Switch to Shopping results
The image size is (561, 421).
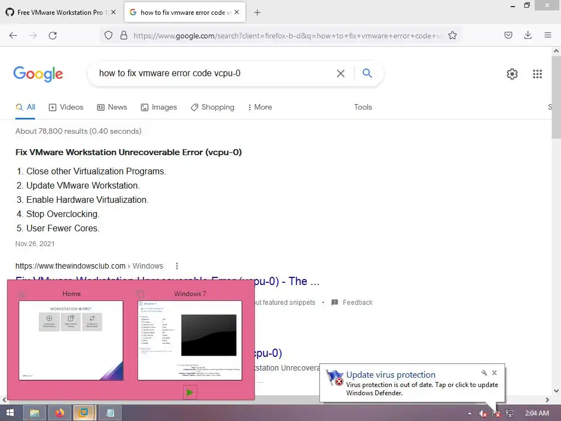[213, 107]
